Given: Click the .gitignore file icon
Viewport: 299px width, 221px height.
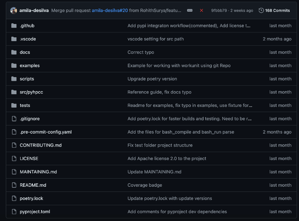Looking at the screenshot, I should click(x=14, y=119).
